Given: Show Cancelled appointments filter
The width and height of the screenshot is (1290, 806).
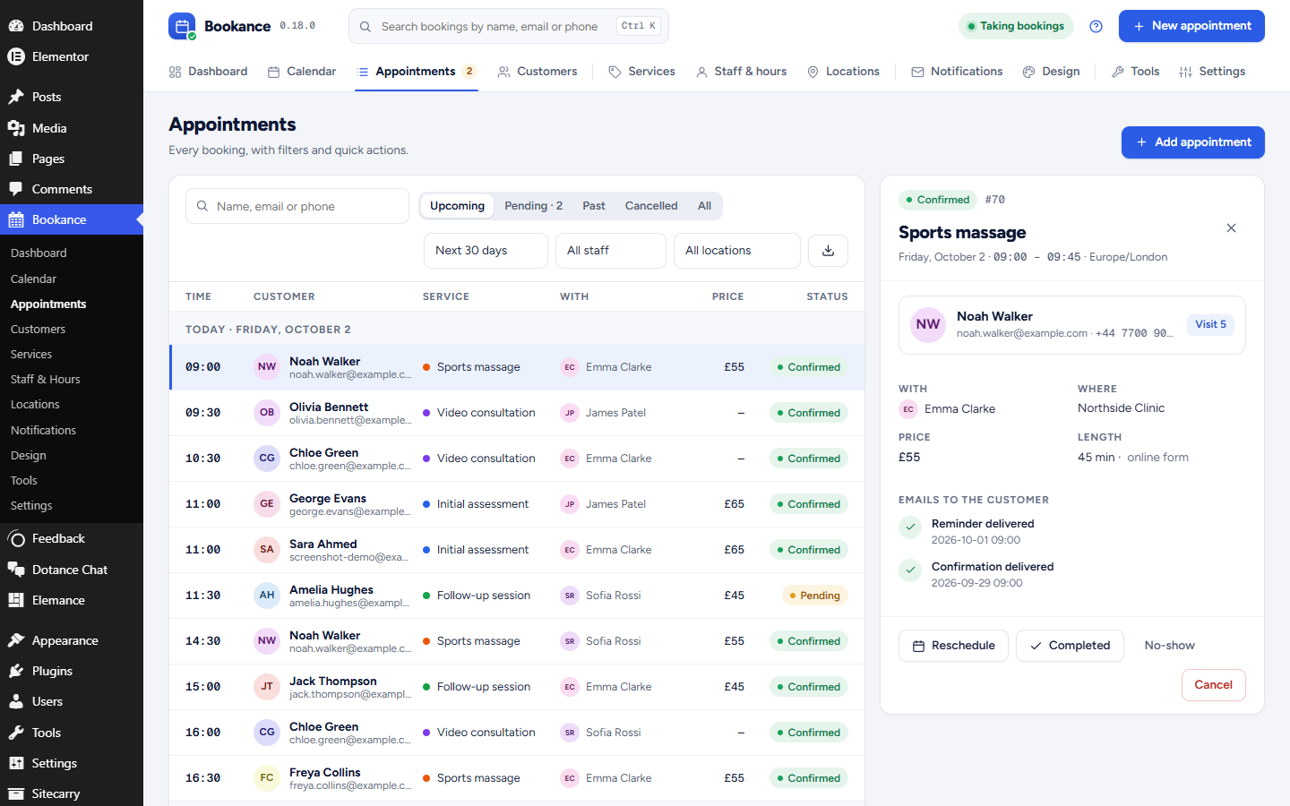Looking at the screenshot, I should tap(651, 206).
